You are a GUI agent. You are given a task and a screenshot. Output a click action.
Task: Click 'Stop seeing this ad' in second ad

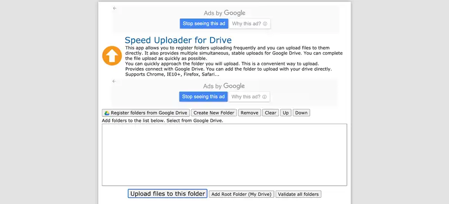tap(203, 97)
